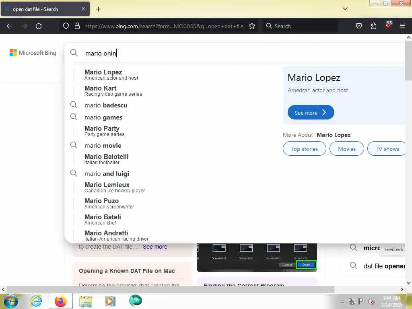Go back using the browser back arrow
This screenshot has height=309, width=412.
point(10,26)
